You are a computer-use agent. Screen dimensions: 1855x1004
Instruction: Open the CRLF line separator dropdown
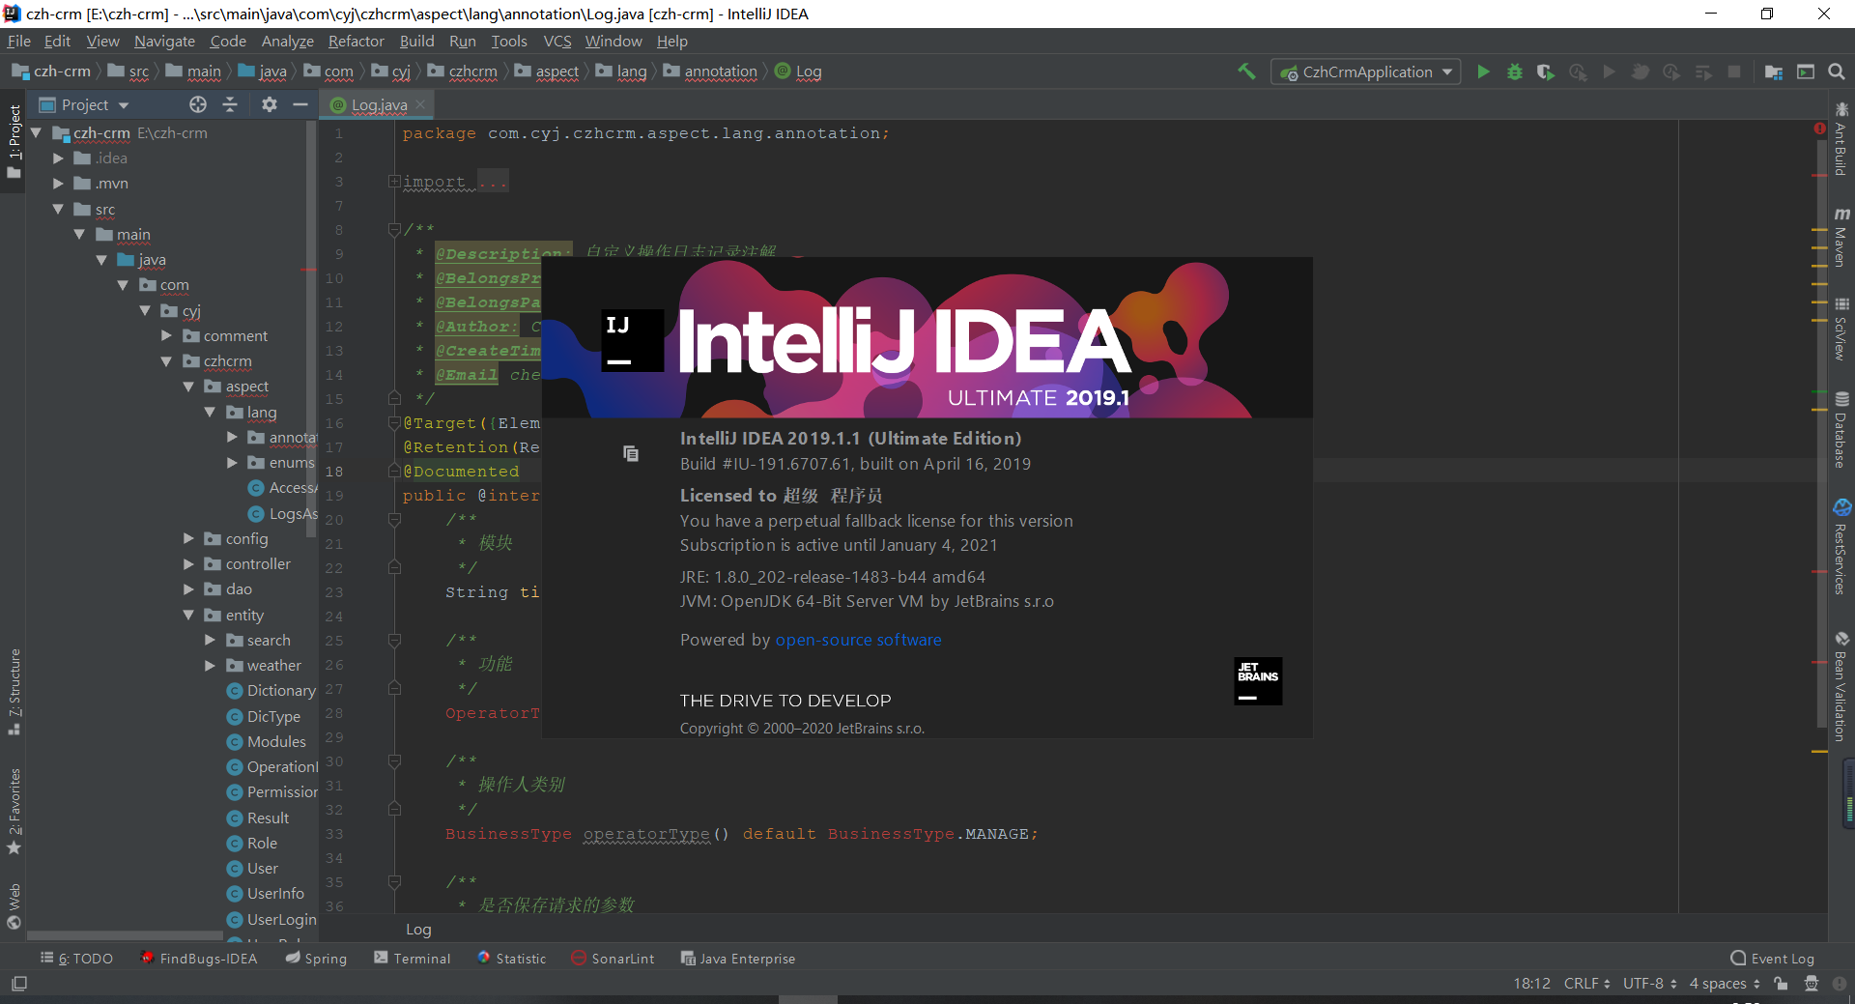coord(1586,984)
